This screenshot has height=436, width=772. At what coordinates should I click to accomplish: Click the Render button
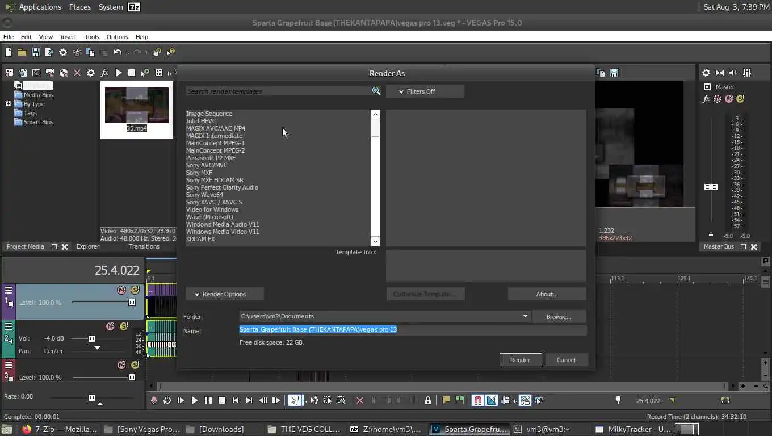tap(521, 360)
